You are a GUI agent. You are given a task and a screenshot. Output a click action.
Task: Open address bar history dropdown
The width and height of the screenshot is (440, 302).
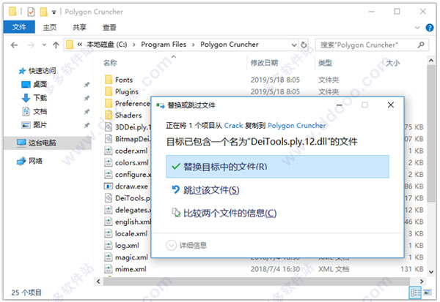(x=294, y=45)
